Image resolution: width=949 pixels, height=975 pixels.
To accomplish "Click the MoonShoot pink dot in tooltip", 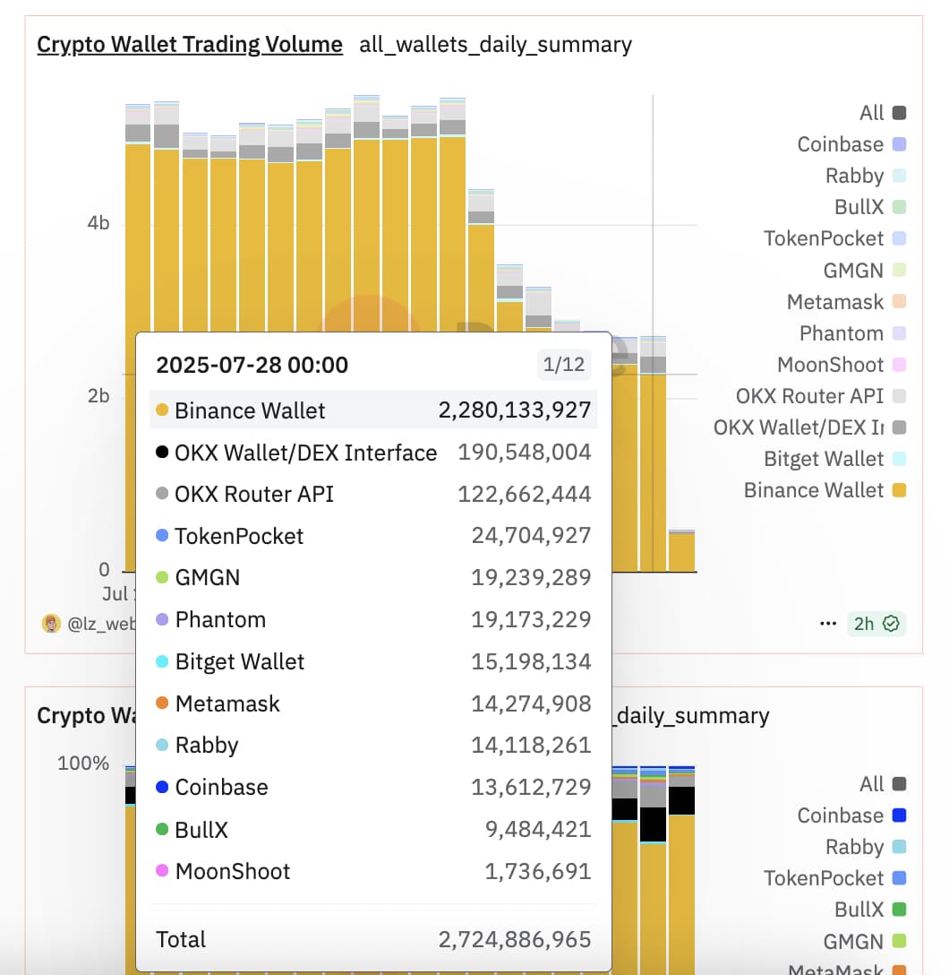I will (x=162, y=870).
